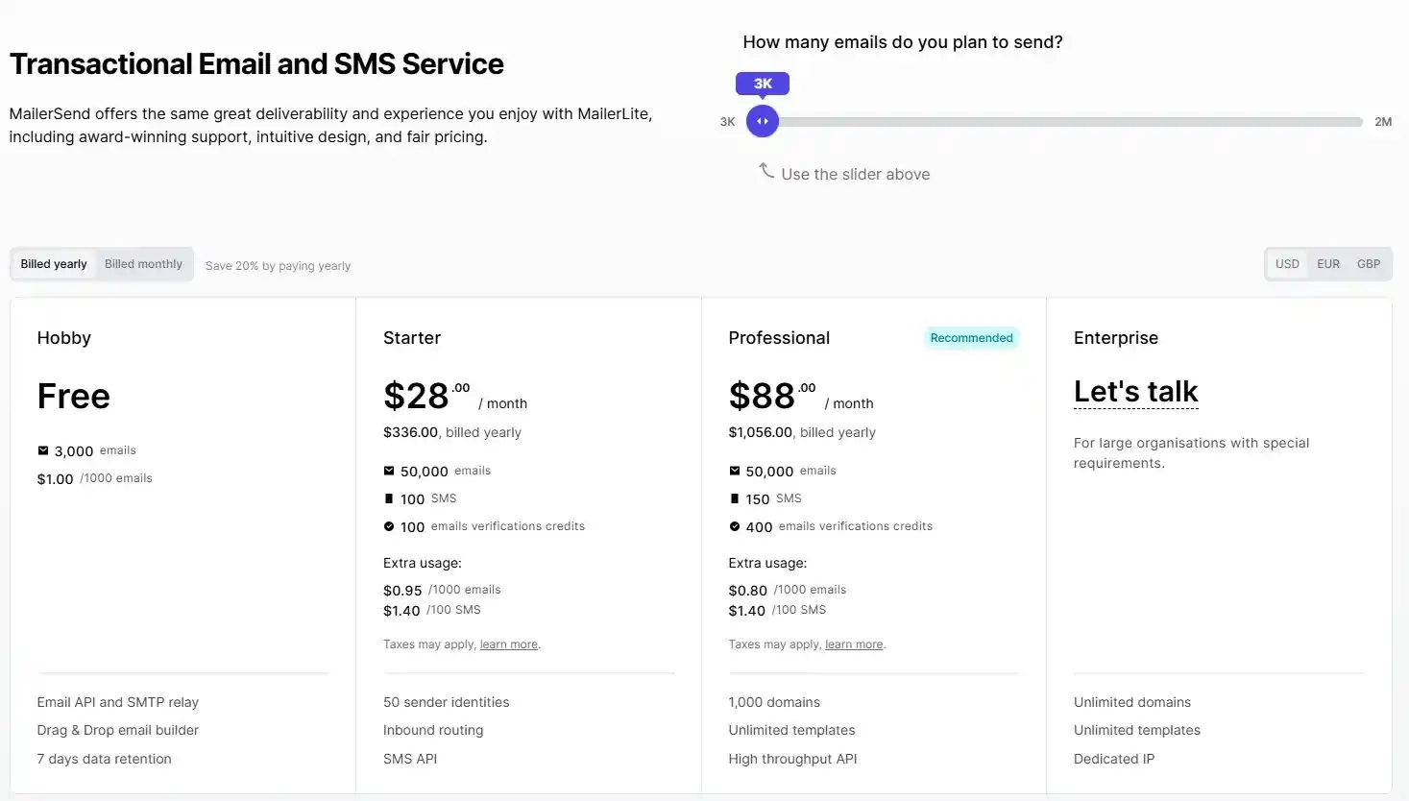The height and width of the screenshot is (801, 1409).
Task: Click the envelope icon in the Professional plan
Action: pyautogui.click(x=734, y=471)
